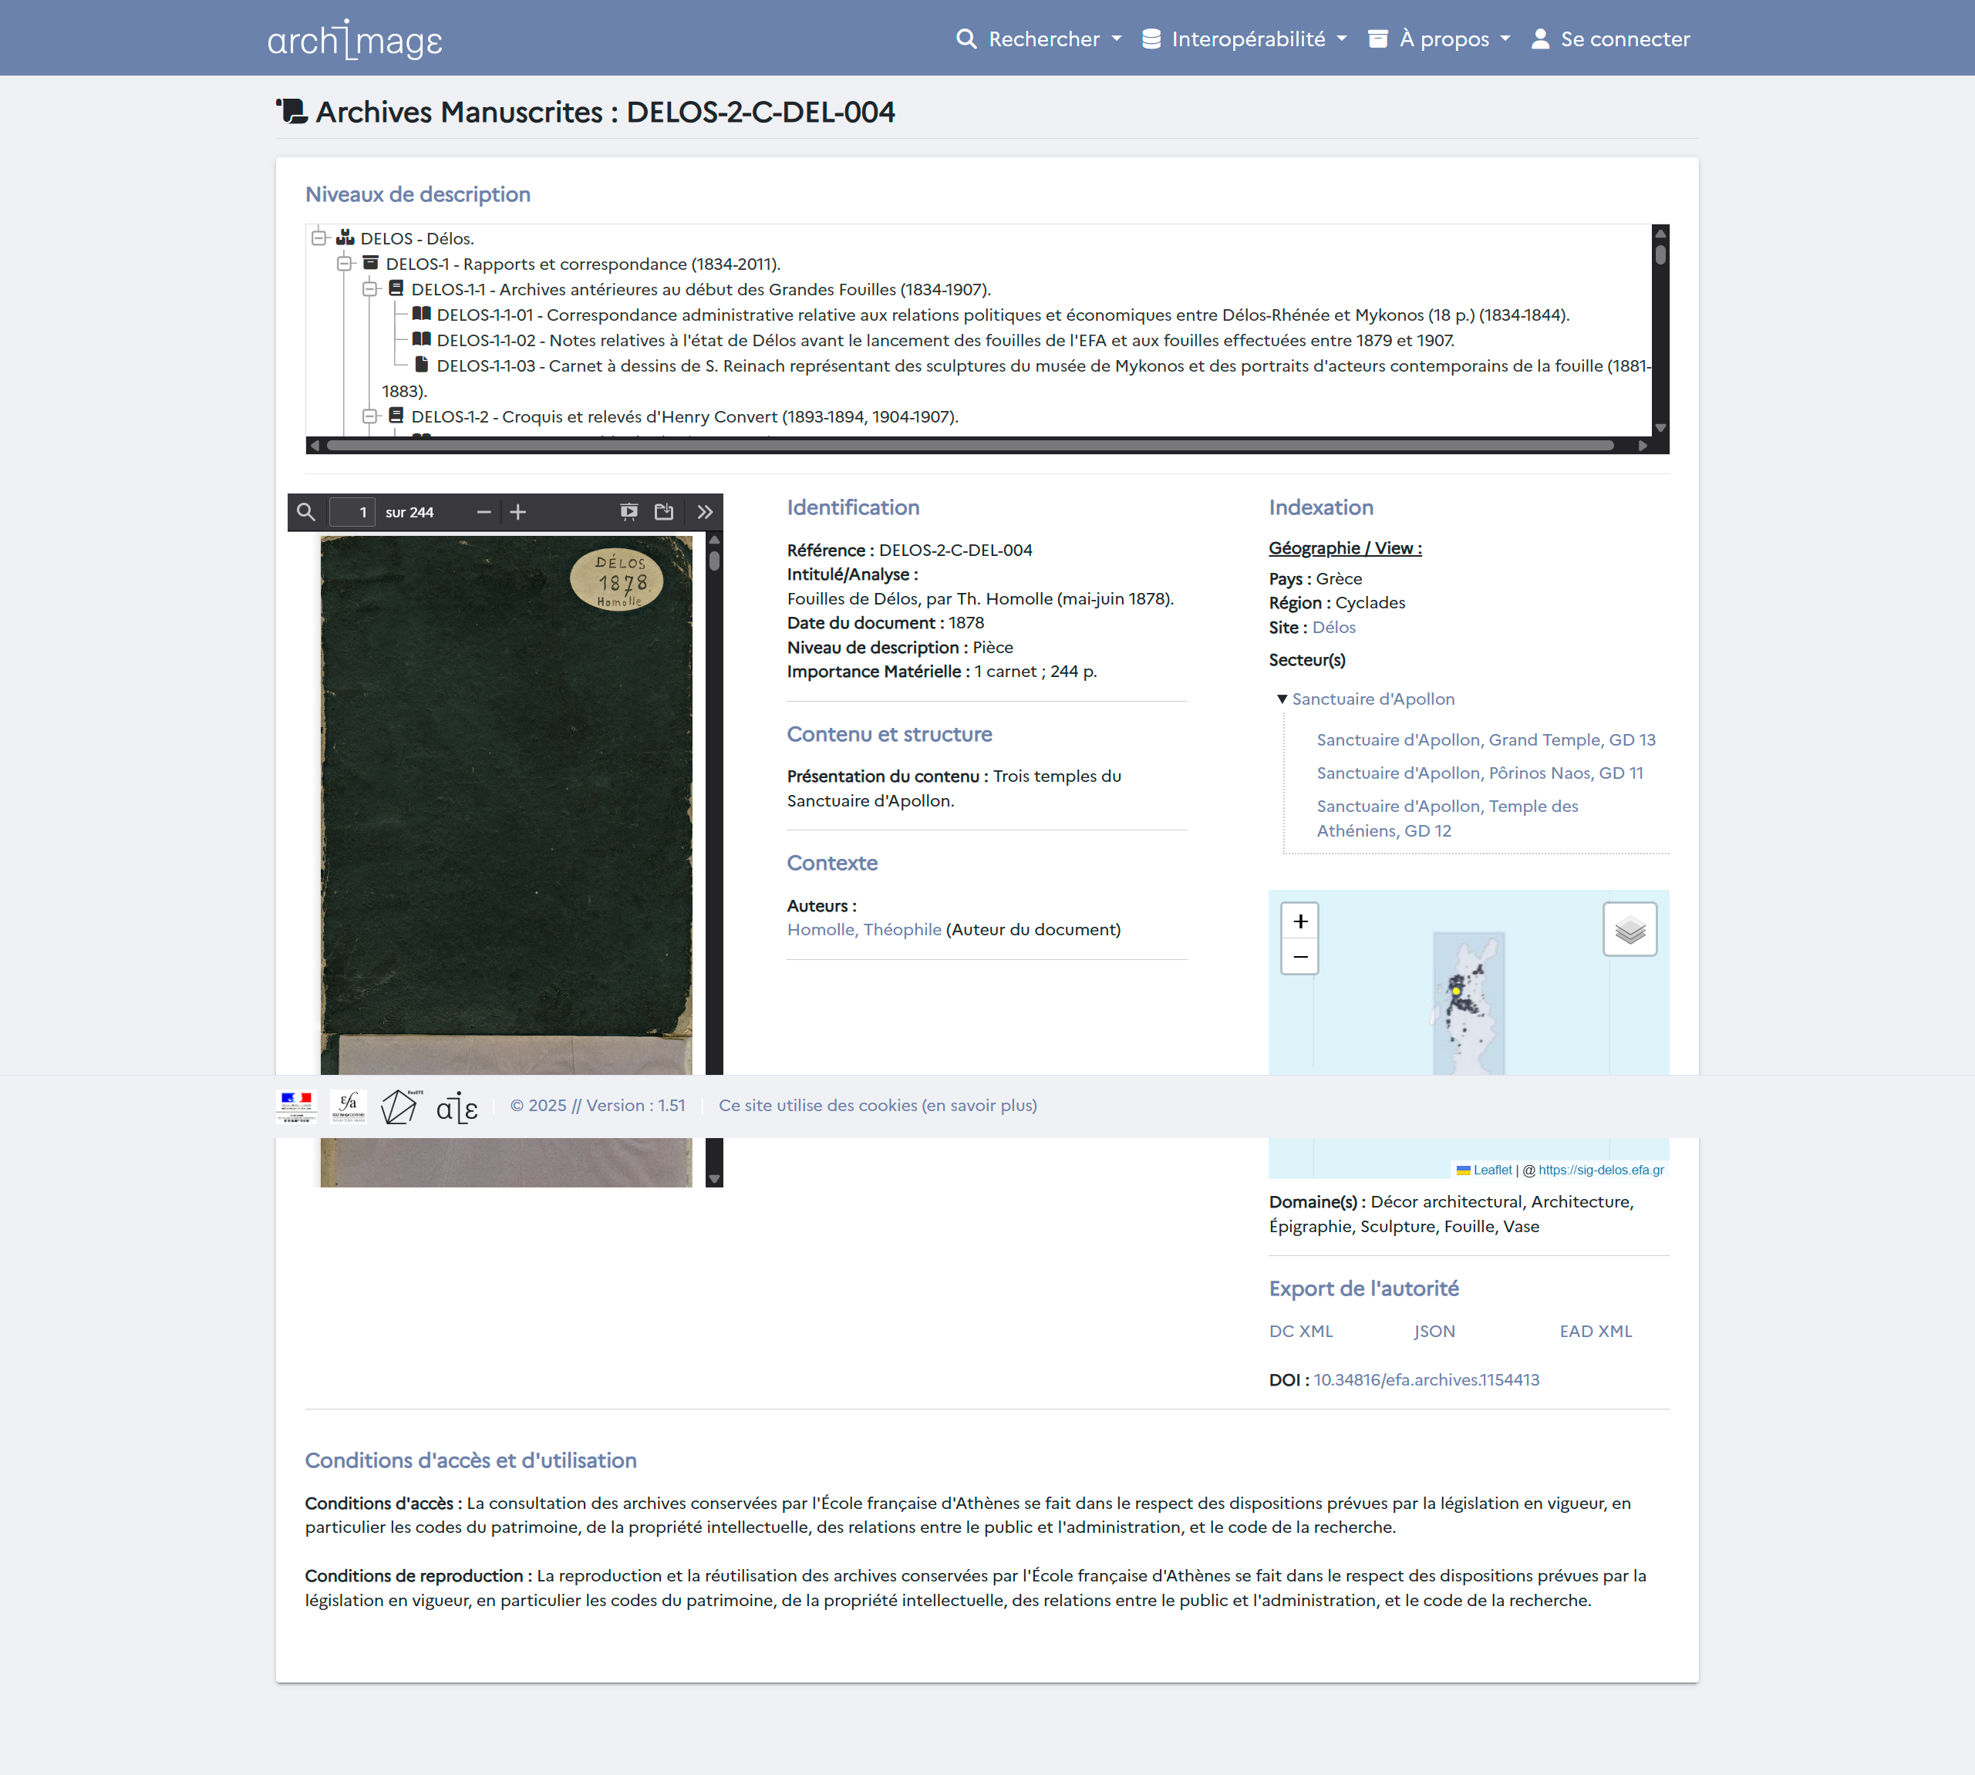Image resolution: width=1975 pixels, height=1775 pixels.
Task: Switch PDF viewer to presentation mode
Action: pyautogui.click(x=629, y=512)
